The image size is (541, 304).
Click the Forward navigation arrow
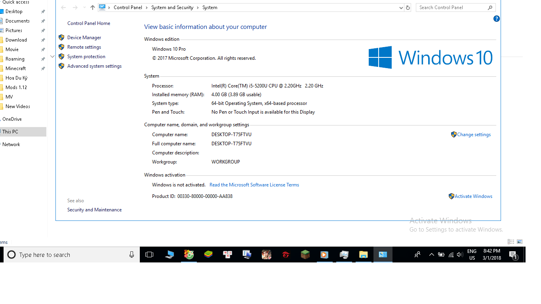pos(75,8)
